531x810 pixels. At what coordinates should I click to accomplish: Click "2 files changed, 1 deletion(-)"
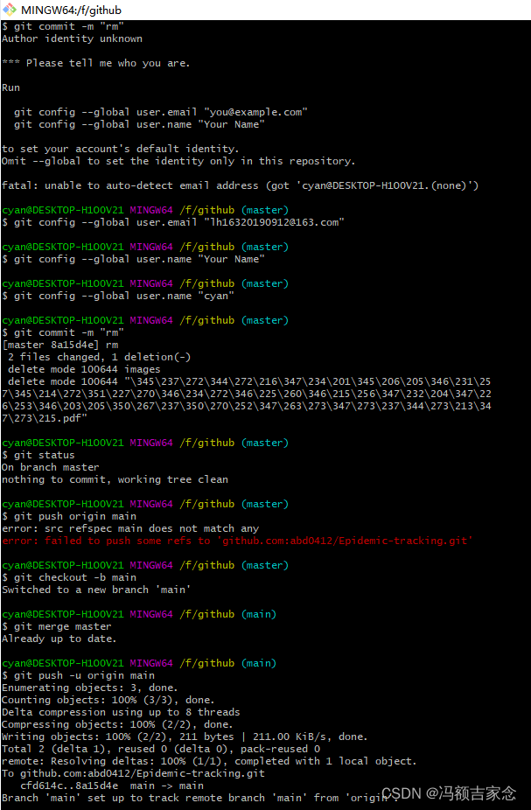pyautogui.click(x=99, y=357)
